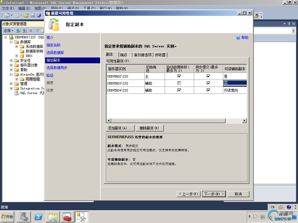Toggle synchronous commit for SERVER02\ISS

click(208, 76)
